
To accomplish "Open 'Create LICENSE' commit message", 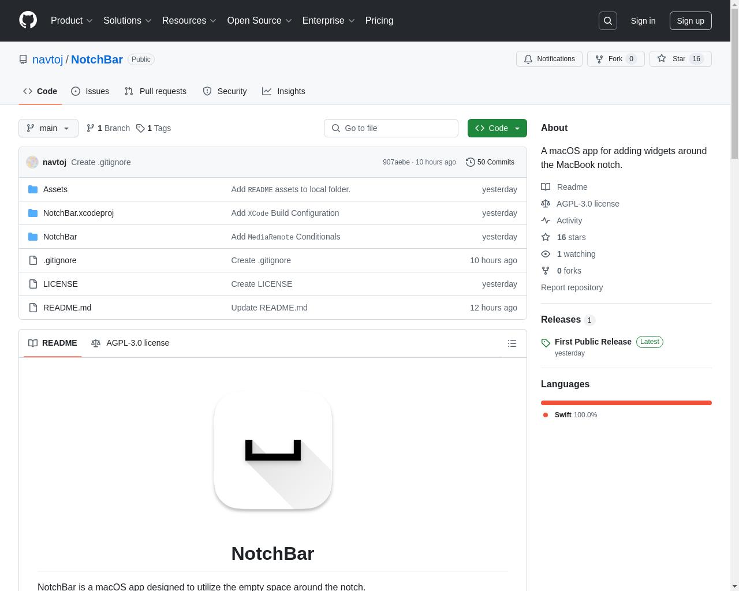I will 262,284.
